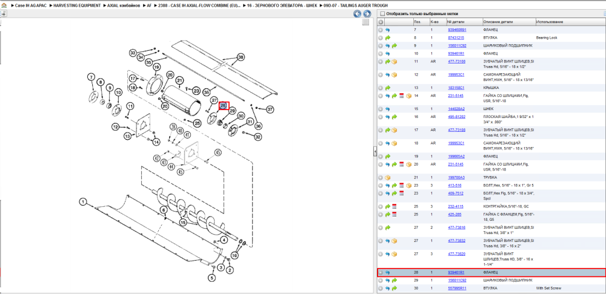Click red list icon in position 14 row

pyautogui.click(x=402, y=96)
